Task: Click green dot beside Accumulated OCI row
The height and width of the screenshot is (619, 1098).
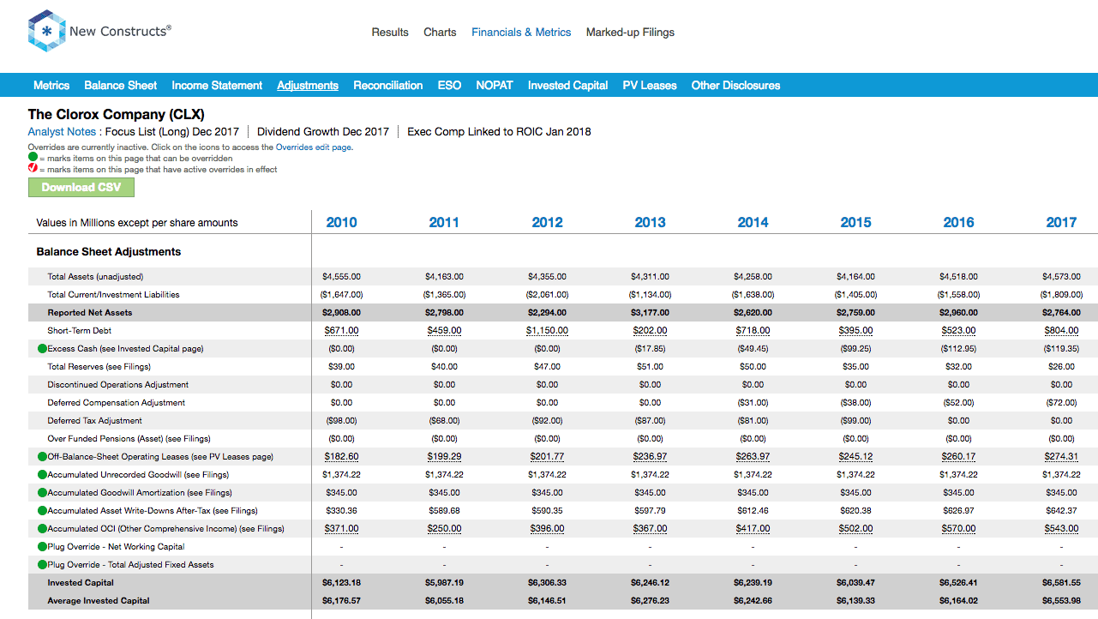Action: [42, 529]
